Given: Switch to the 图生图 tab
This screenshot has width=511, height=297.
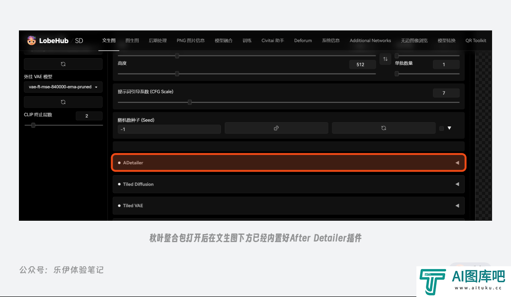Looking at the screenshot, I should (x=132, y=41).
